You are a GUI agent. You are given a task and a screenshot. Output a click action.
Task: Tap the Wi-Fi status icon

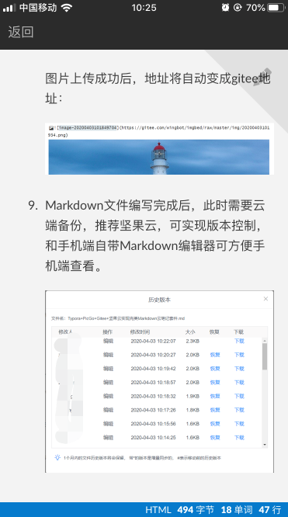coord(67,8)
